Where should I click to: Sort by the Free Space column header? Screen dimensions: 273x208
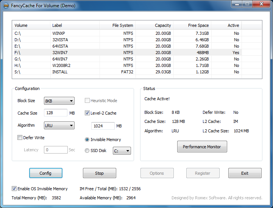click(x=192, y=25)
